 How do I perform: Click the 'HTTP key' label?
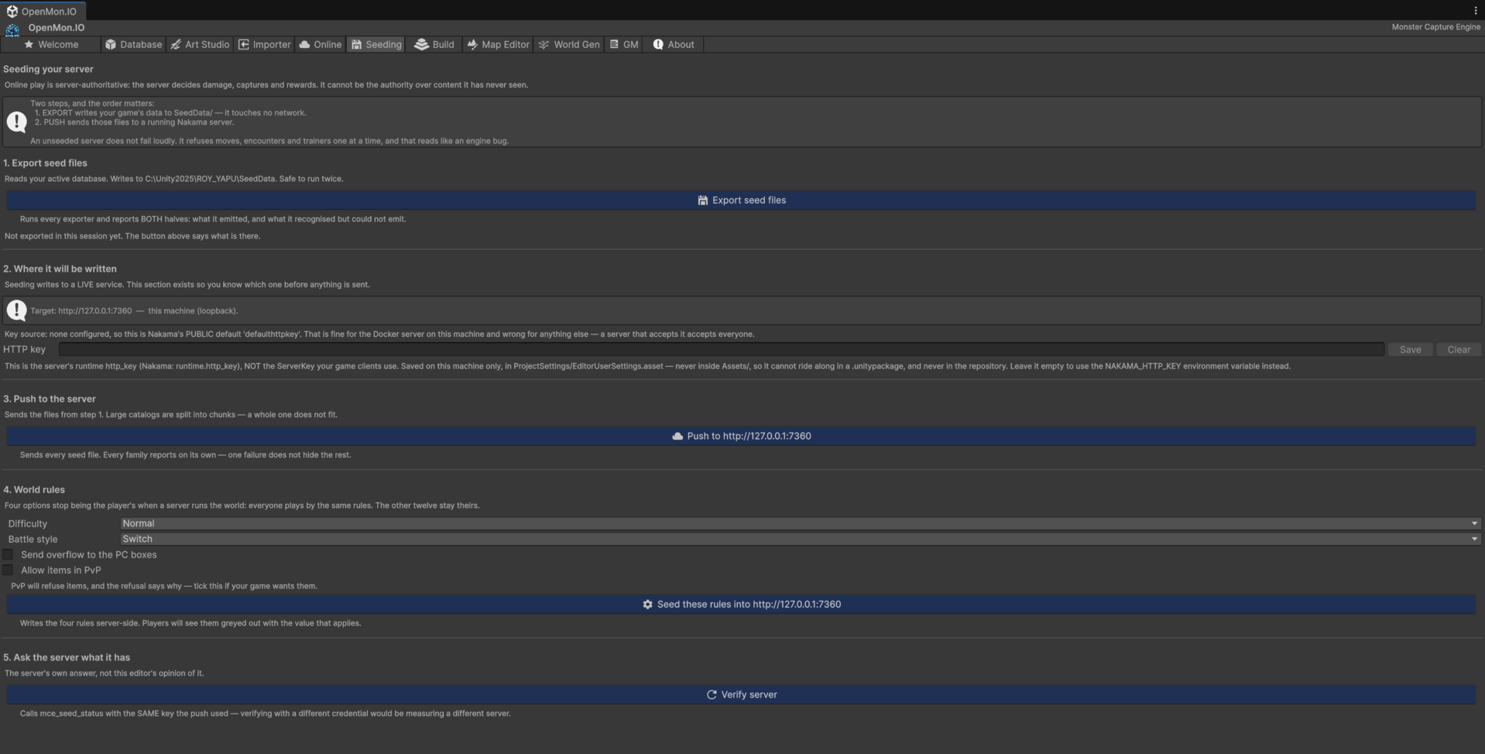point(25,350)
